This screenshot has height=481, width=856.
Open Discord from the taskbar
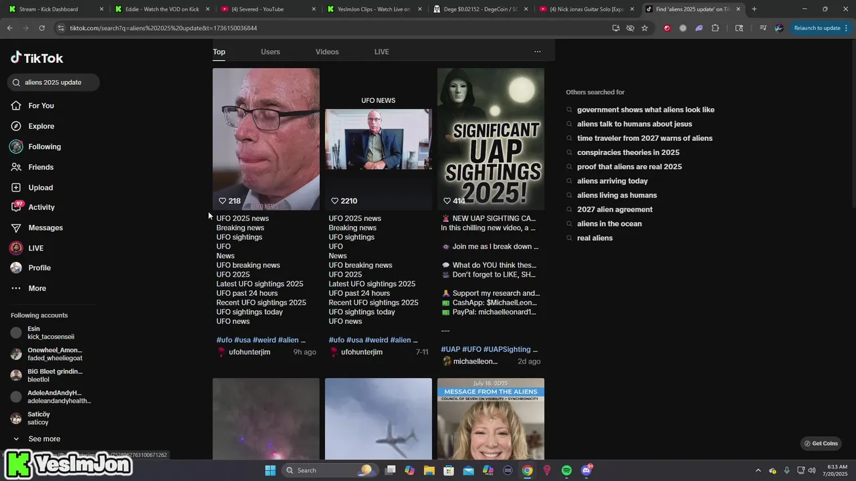pyautogui.click(x=586, y=470)
